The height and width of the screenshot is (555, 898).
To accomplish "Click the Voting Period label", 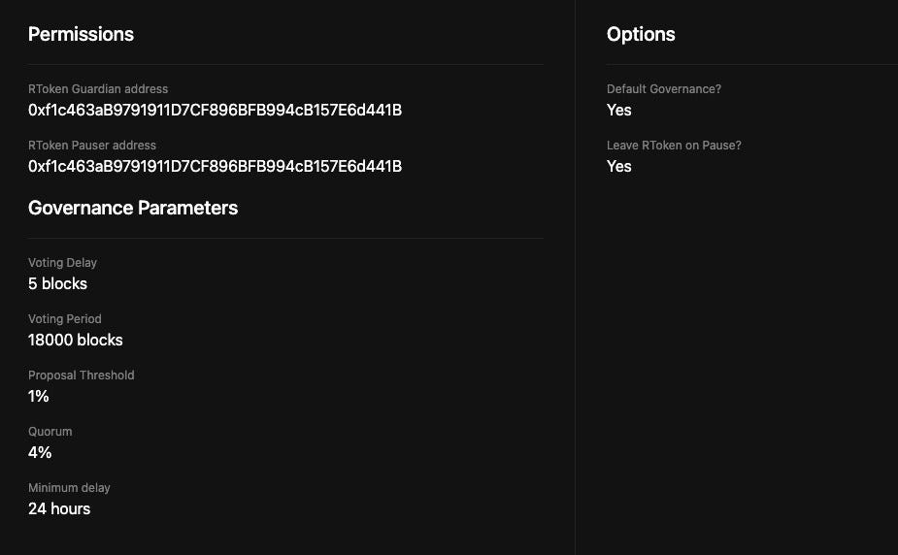I will (x=65, y=318).
